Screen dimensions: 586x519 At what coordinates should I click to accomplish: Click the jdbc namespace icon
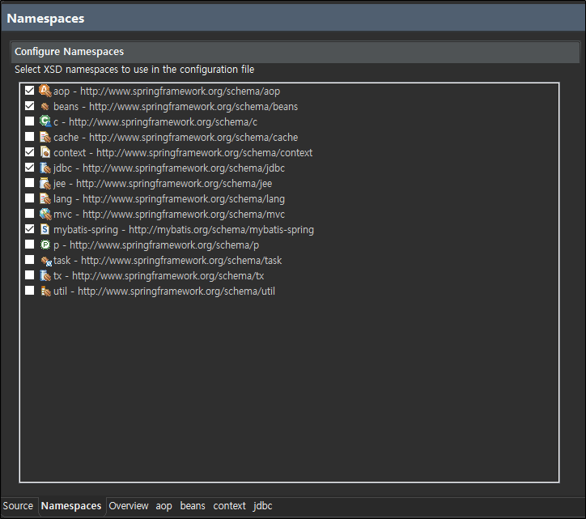45,168
